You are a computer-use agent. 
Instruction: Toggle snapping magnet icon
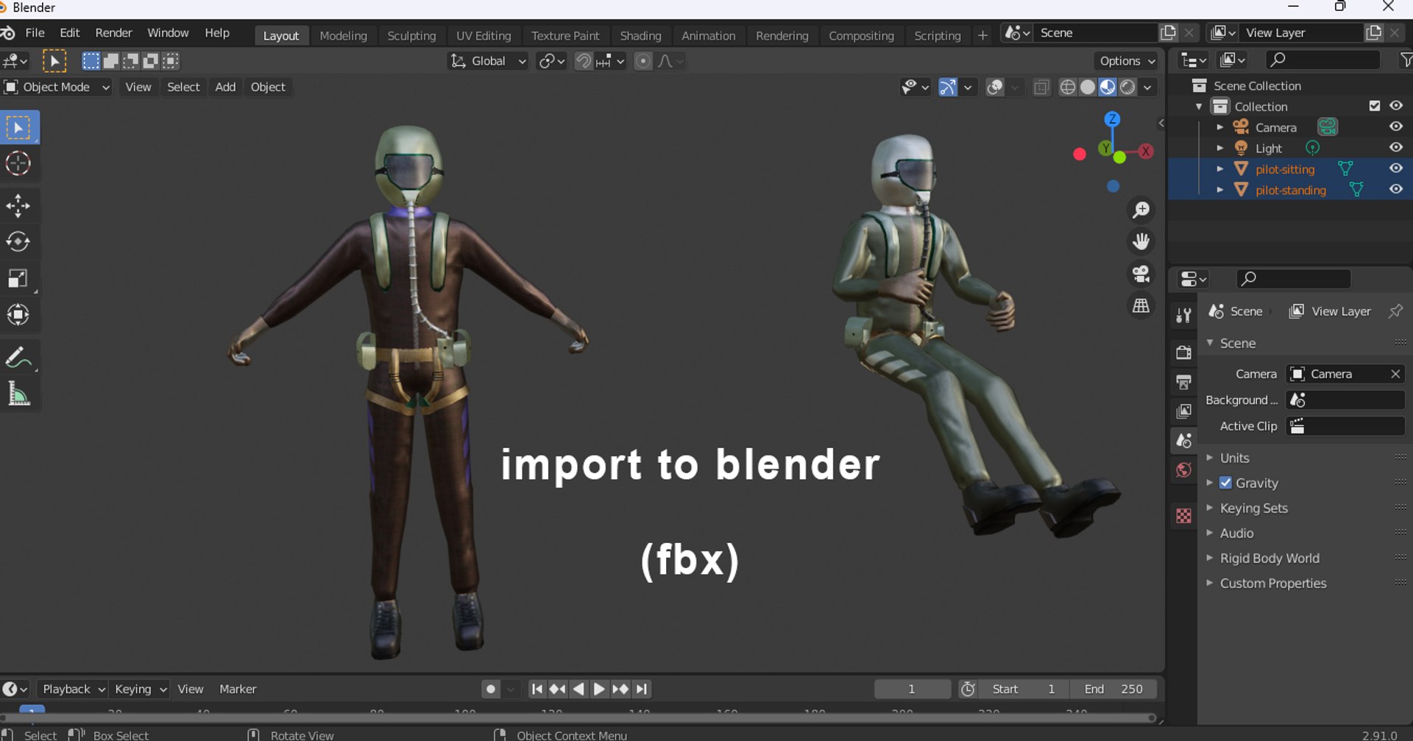click(x=583, y=61)
